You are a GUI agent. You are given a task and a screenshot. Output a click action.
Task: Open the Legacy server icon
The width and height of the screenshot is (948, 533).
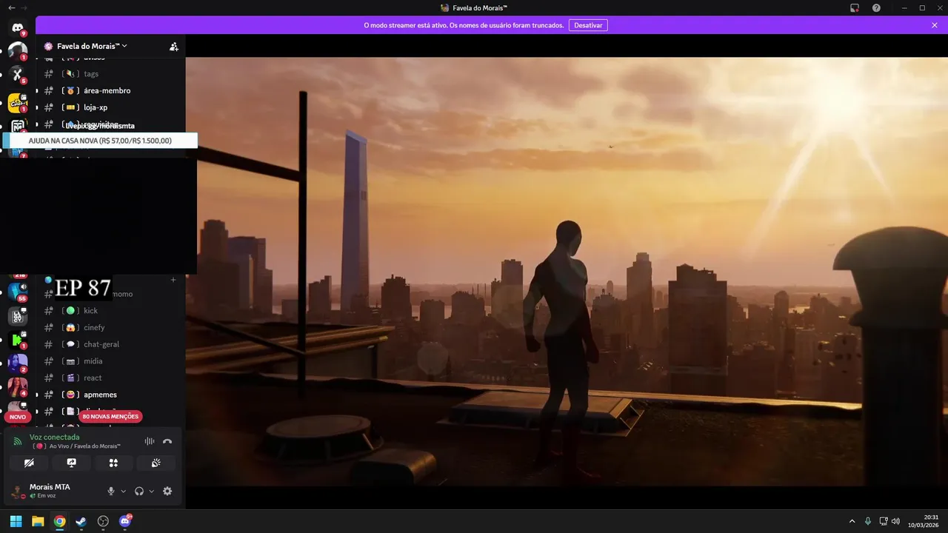(x=17, y=316)
